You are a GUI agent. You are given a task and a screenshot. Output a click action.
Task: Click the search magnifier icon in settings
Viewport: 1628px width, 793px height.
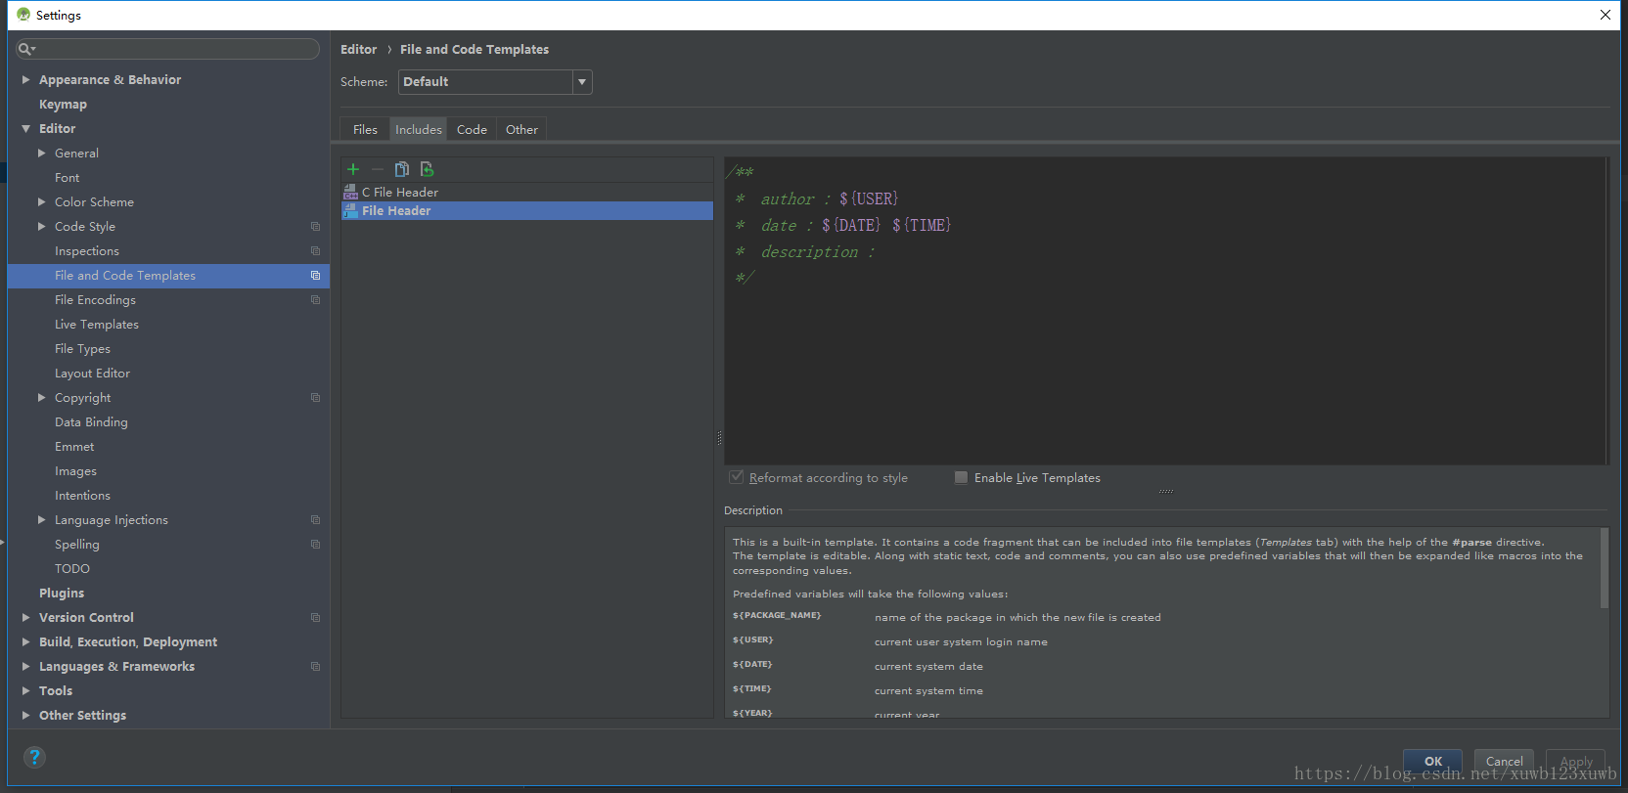click(x=26, y=49)
